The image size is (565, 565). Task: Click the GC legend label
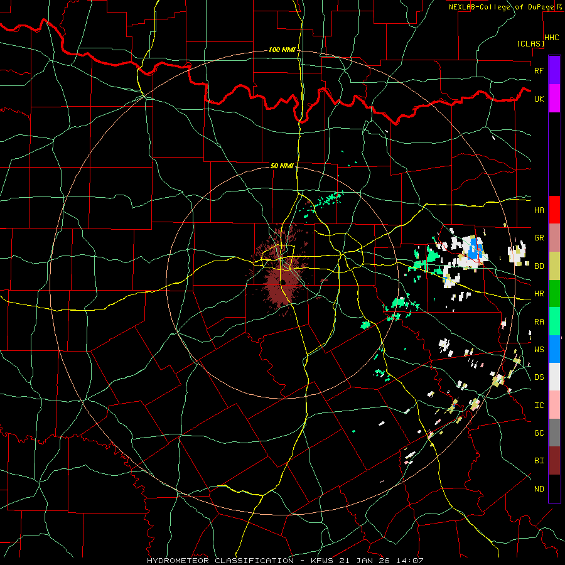[x=539, y=433]
